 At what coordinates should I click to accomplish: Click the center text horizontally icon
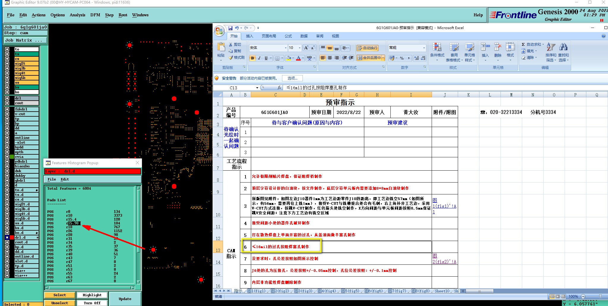[330, 58]
